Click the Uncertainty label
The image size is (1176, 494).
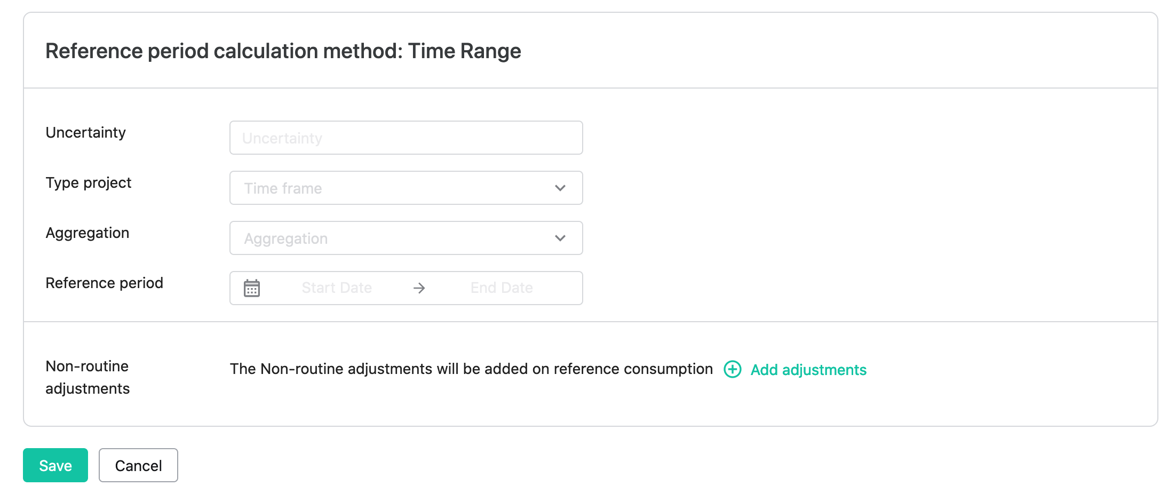tap(86, 132)
